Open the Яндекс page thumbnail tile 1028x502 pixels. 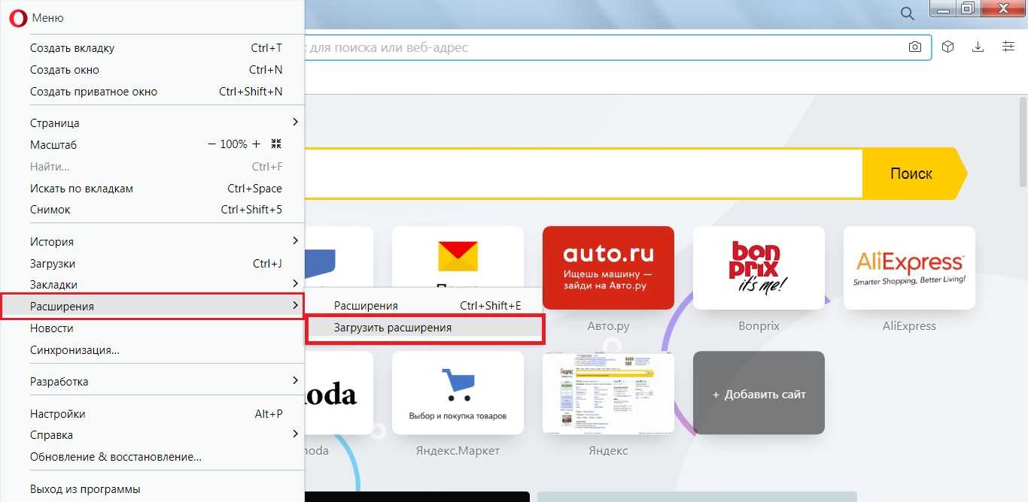(608, 392)
